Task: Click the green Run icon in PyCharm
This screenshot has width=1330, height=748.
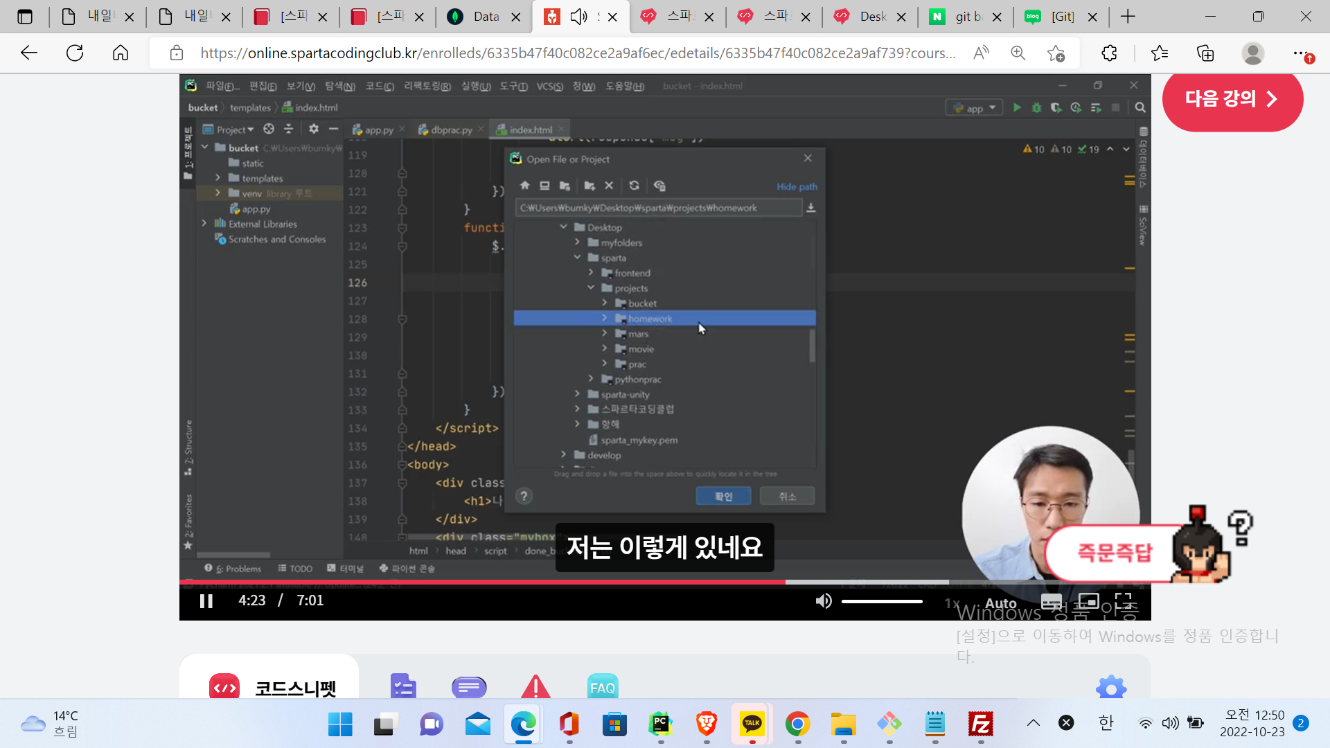Action: click(1017, 108)
